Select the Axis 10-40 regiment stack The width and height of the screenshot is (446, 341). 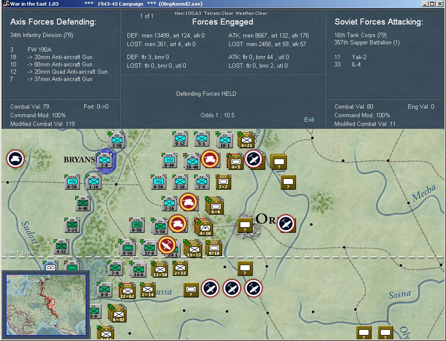(x=192, y=162)
